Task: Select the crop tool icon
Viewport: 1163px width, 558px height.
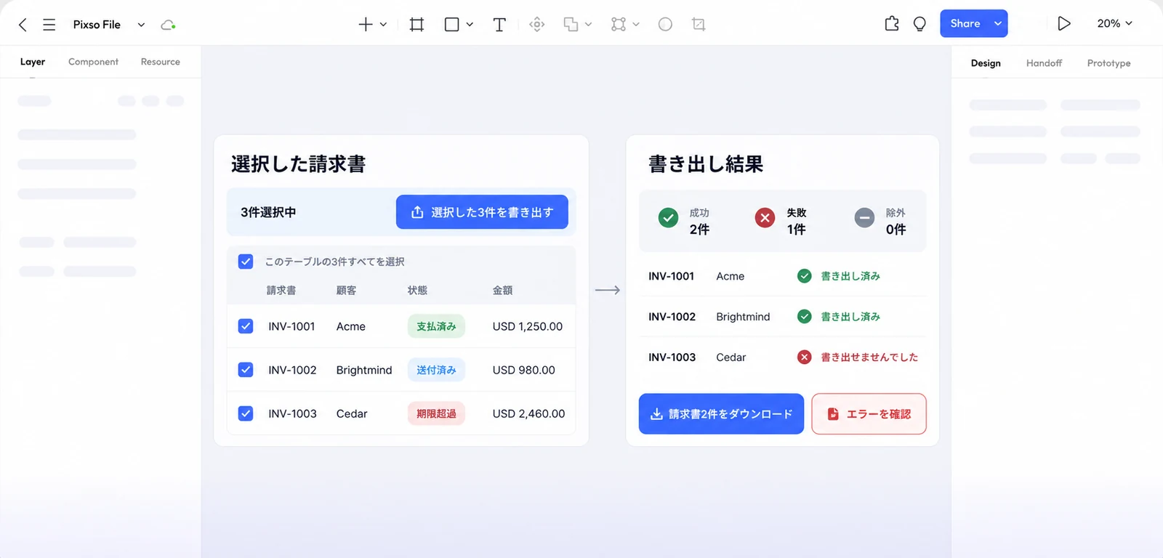Action: pos(699,25)
